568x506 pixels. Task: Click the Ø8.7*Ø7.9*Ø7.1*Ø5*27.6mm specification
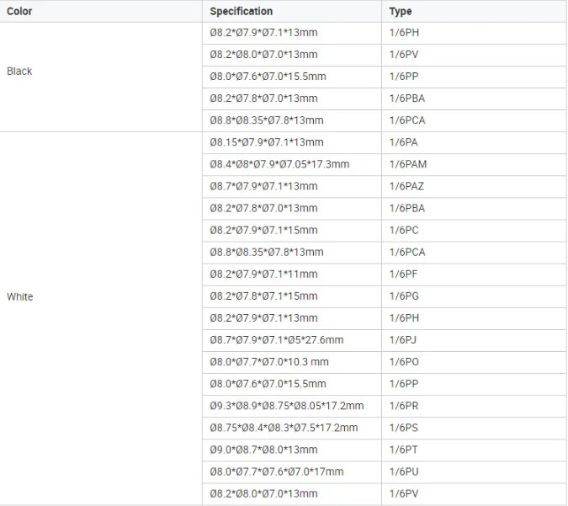click(x=277, y=340)
